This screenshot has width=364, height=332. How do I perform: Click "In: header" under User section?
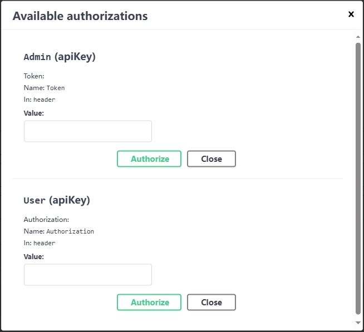40,243
